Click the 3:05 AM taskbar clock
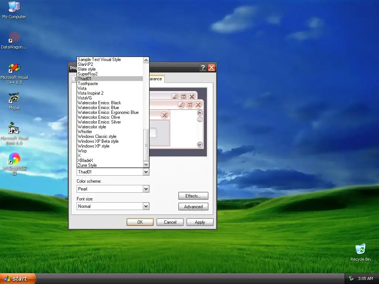Viewport: 379px width, 284px height. click(365, 278)
